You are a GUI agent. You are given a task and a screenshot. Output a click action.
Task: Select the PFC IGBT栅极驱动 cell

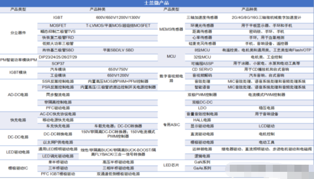click(58, 174)
